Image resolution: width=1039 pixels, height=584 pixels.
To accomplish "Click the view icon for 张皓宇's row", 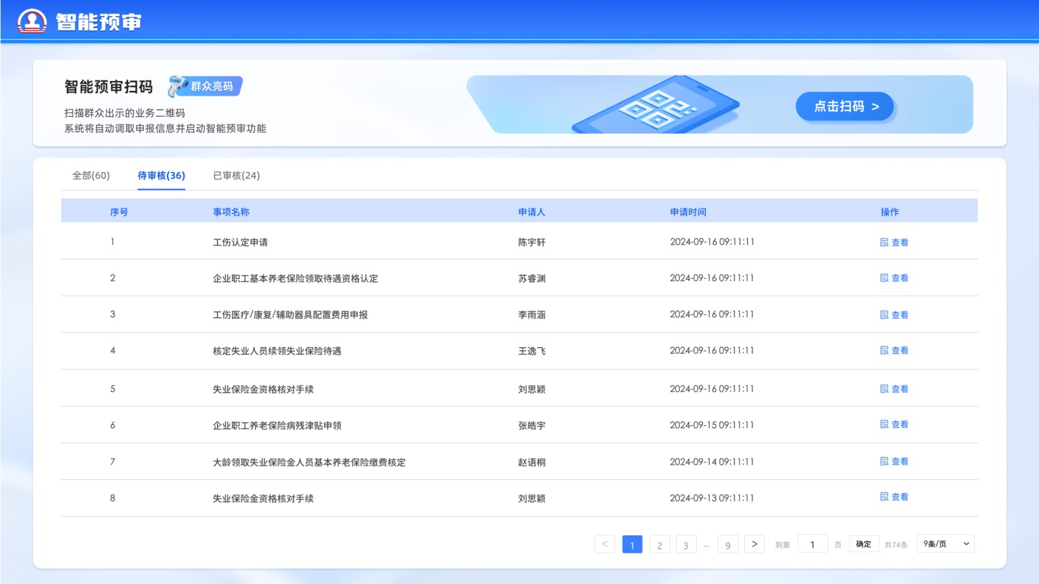I will (x=884, y=424).
